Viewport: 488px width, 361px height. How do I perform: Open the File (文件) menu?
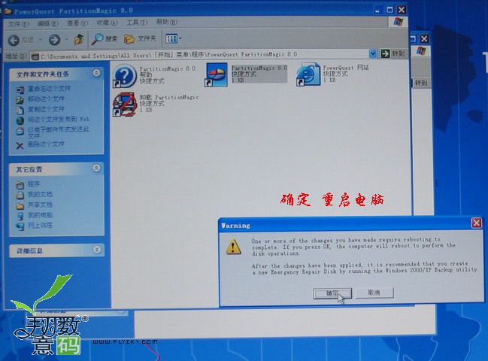coord(18,24)
